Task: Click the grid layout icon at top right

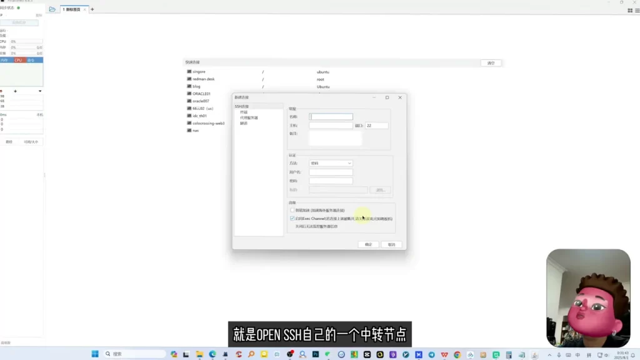Action: [630, 11]
